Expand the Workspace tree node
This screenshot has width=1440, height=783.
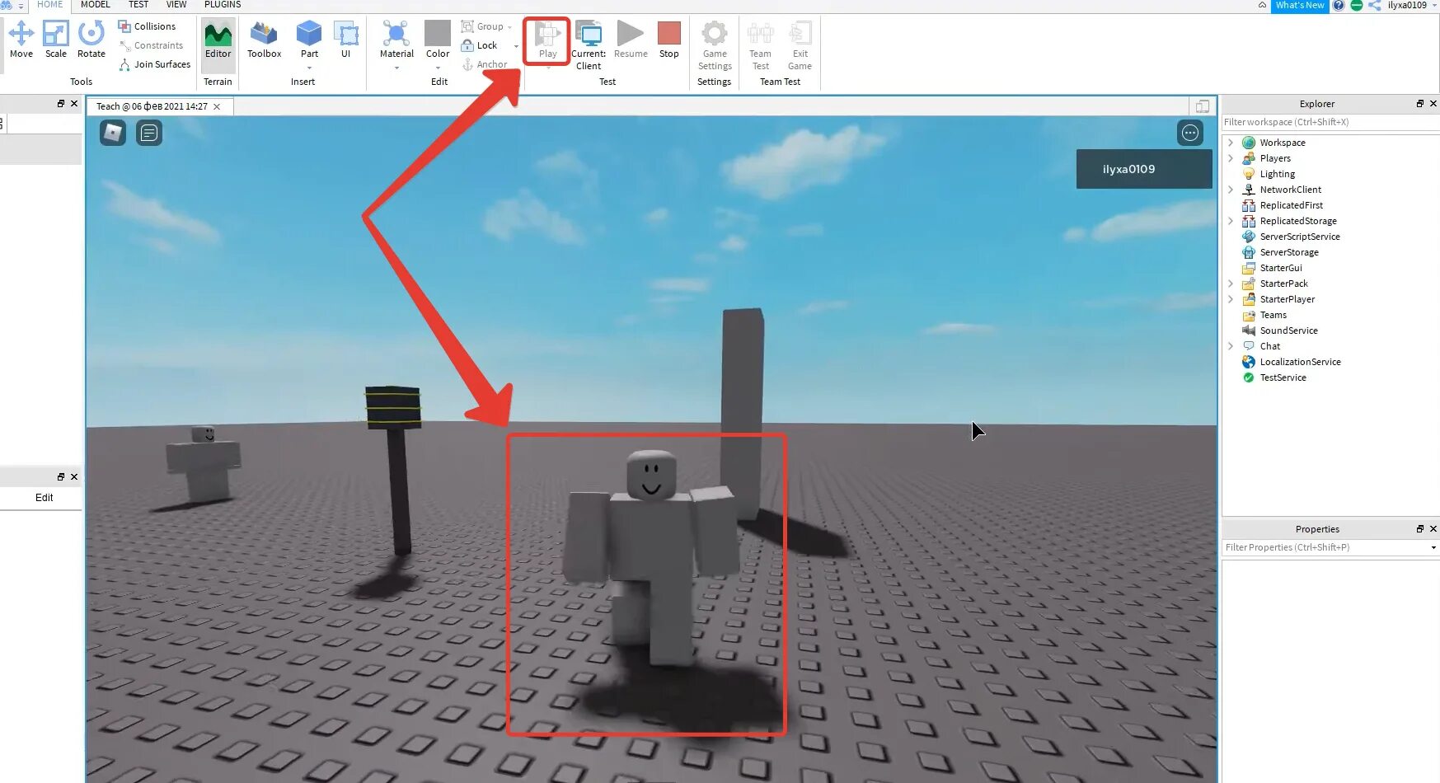(1231, 143)
